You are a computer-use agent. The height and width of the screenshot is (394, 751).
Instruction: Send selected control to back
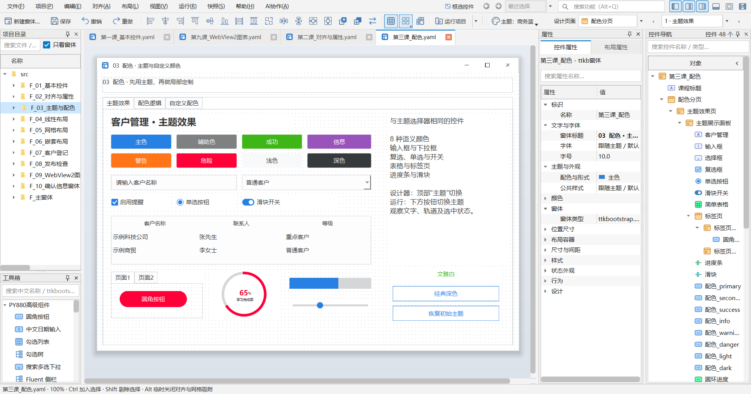[x=358, y=21]
